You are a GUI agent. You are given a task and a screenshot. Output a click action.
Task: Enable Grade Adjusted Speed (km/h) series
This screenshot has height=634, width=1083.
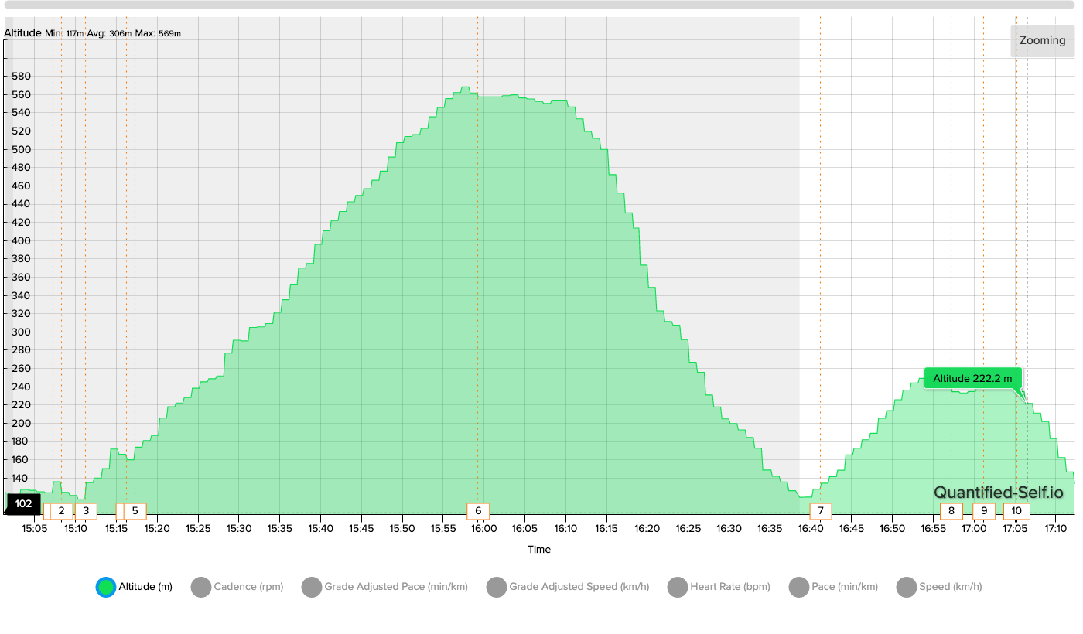[x=568, y=587]
